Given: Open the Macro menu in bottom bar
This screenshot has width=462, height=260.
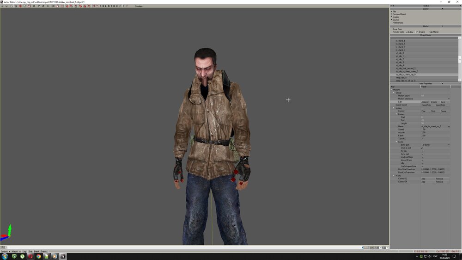Looking at the screenshot, I should pyautogui.click(x=16, y=252).
